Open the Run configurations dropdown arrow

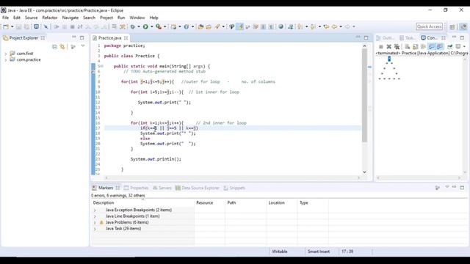152,26
